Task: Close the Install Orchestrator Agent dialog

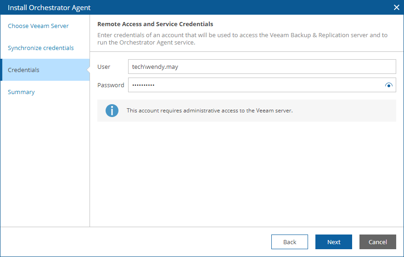Action: [397, 7]
